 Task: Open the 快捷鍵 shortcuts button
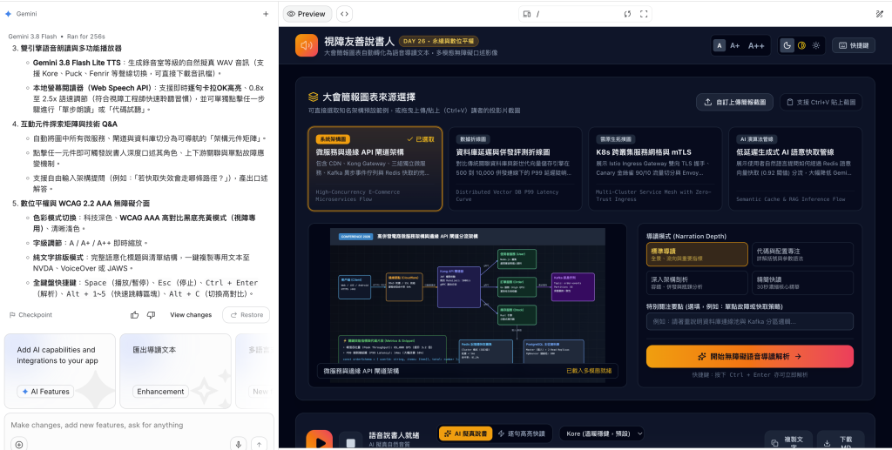coord(854,45)
